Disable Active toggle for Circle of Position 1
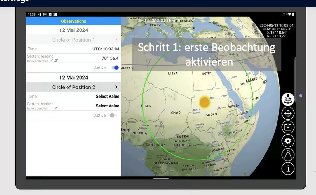Viewport: 316px width, 195px height. (x=115, y=68)
